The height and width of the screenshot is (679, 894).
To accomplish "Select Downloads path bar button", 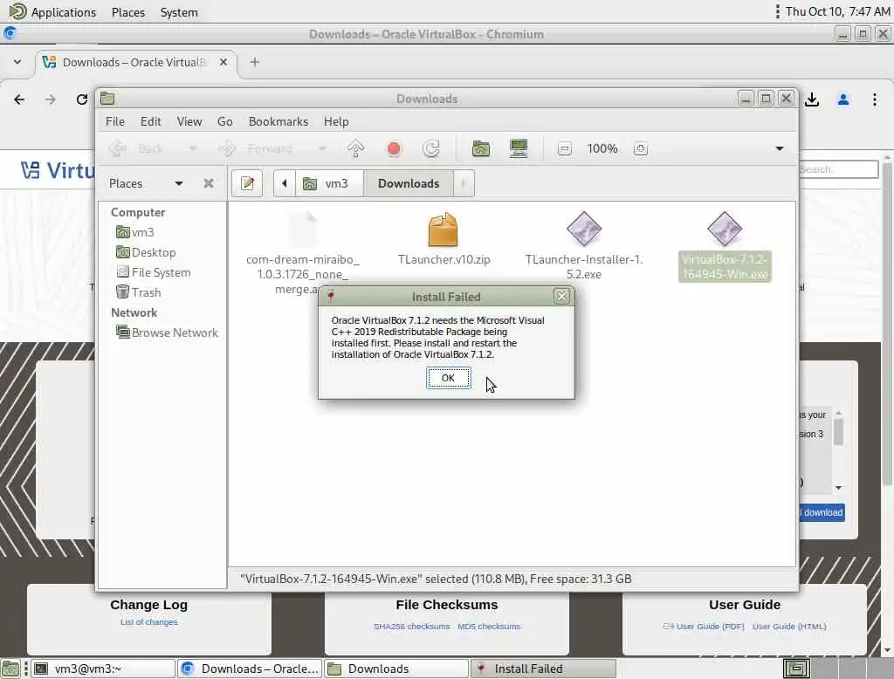I will [409, 183].
